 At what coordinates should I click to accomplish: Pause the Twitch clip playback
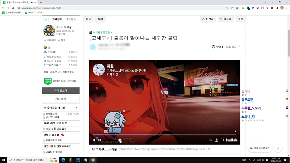[94, 140]
